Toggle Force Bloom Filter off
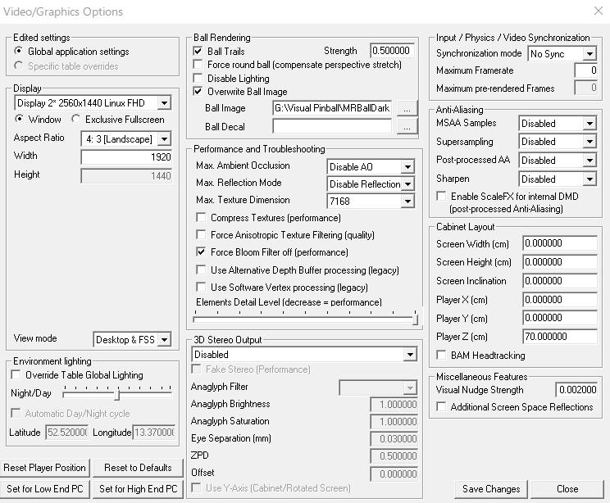This screenshot has width=610, height=503. pyautogui.click(x=201, y=251)
